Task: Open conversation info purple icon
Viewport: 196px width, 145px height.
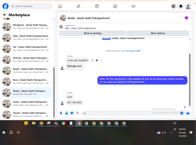Action: tap(186, 18)
